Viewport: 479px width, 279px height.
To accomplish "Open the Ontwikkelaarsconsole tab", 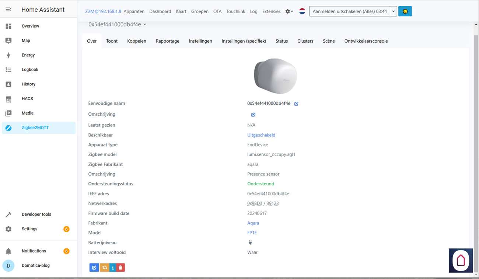I will [366, 41].
